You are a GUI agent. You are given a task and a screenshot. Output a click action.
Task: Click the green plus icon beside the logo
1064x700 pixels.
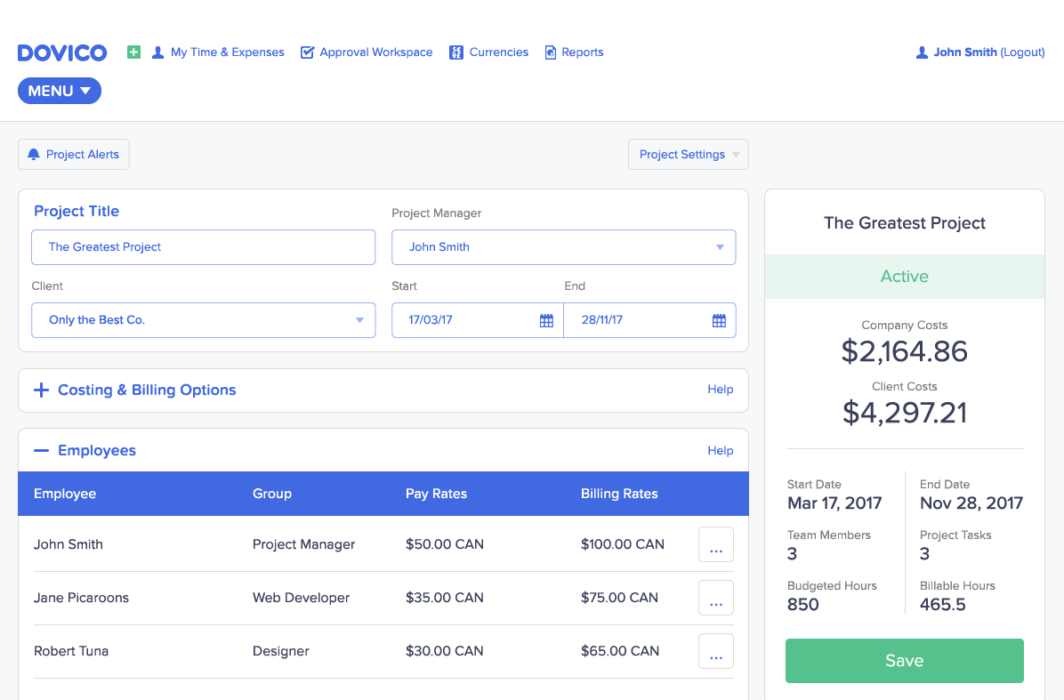pyautogui.click(x=133, y=52)
